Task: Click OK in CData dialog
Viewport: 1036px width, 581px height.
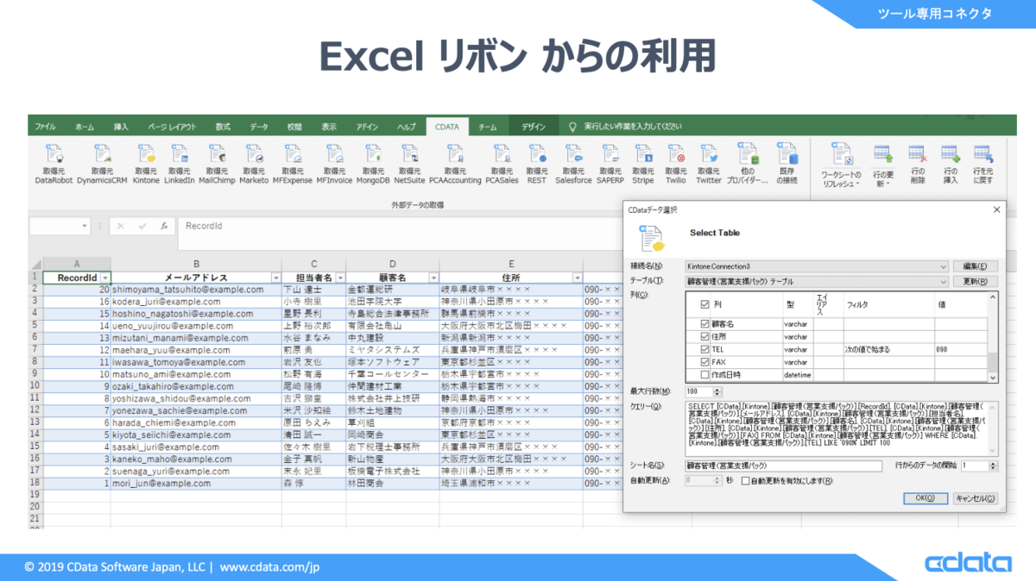Action: [925, 497]
